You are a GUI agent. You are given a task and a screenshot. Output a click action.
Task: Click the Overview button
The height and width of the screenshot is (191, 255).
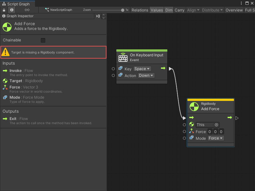tap(234, 10)
